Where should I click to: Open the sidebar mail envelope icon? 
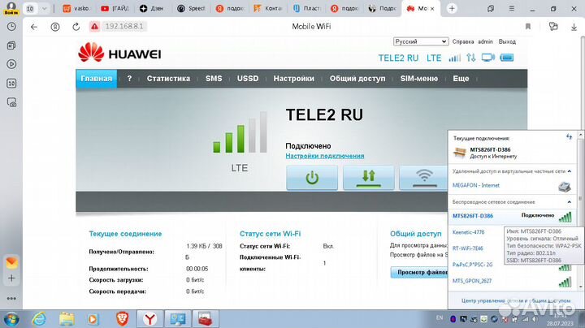click(x=11, y=262)
